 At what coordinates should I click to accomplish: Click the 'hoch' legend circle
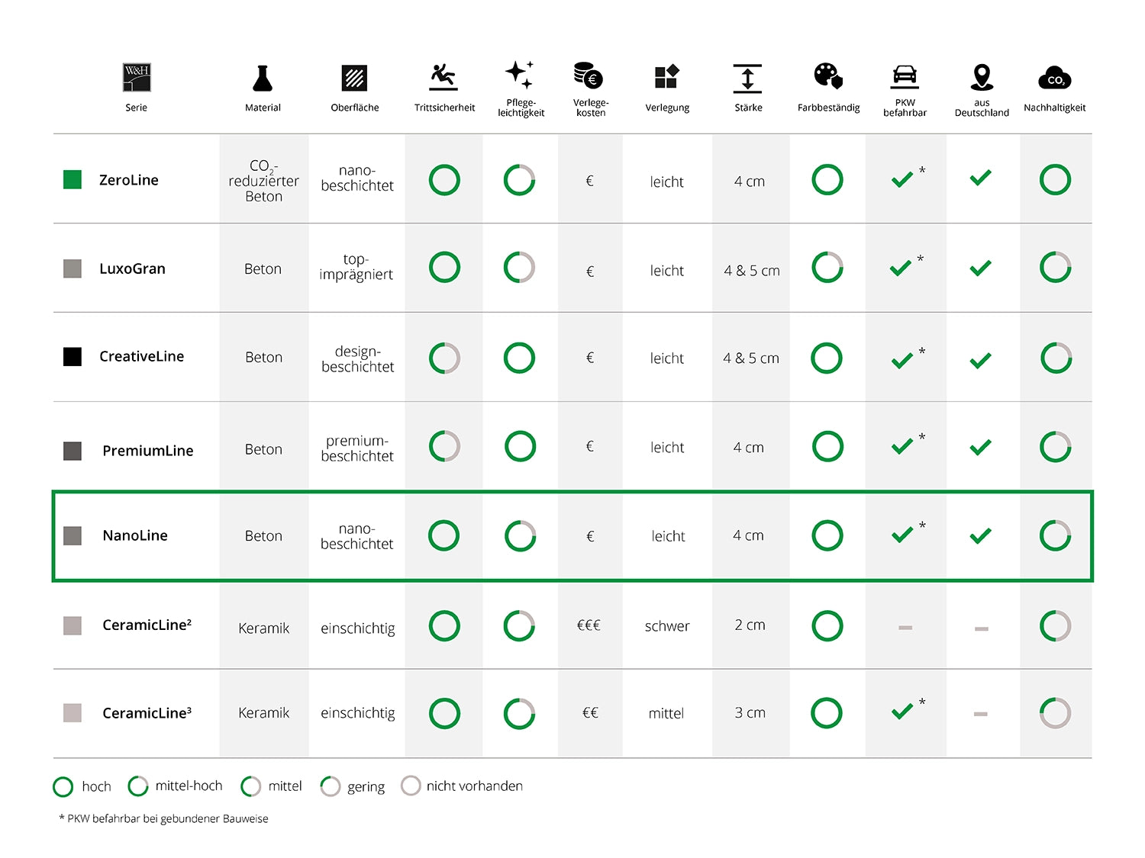[x=63, y=786]
